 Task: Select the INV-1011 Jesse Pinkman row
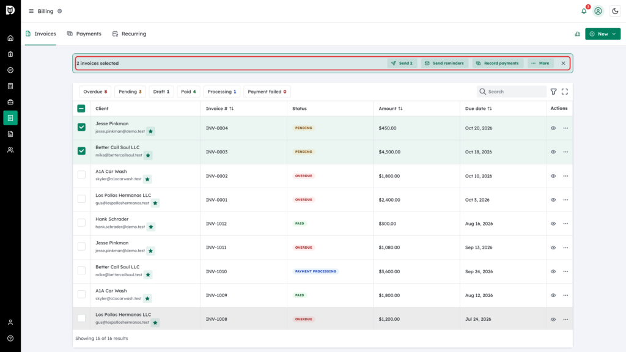(81, 247)
